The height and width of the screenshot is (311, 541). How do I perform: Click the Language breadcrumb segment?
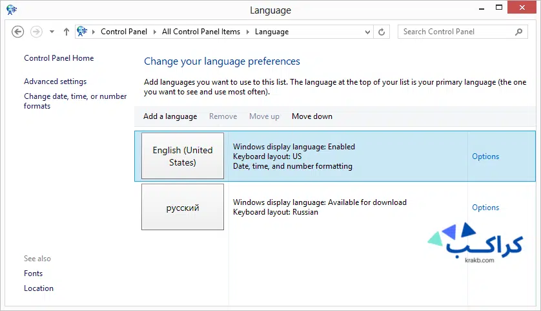tap(272, 32)
